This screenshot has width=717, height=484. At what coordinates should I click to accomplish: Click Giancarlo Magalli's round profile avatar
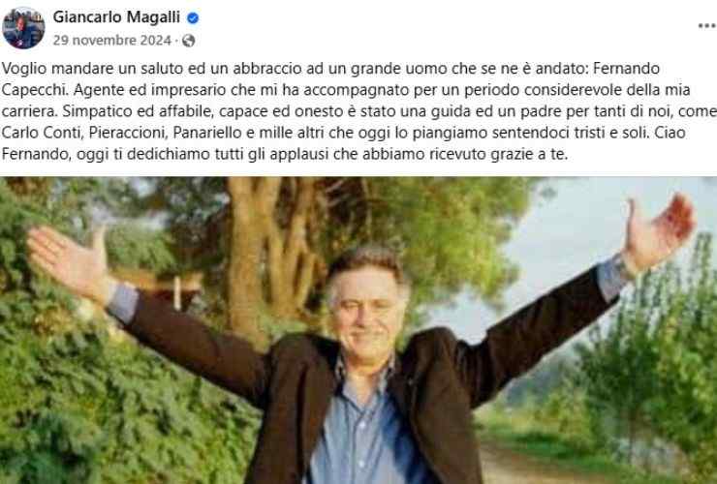[23, 28]
